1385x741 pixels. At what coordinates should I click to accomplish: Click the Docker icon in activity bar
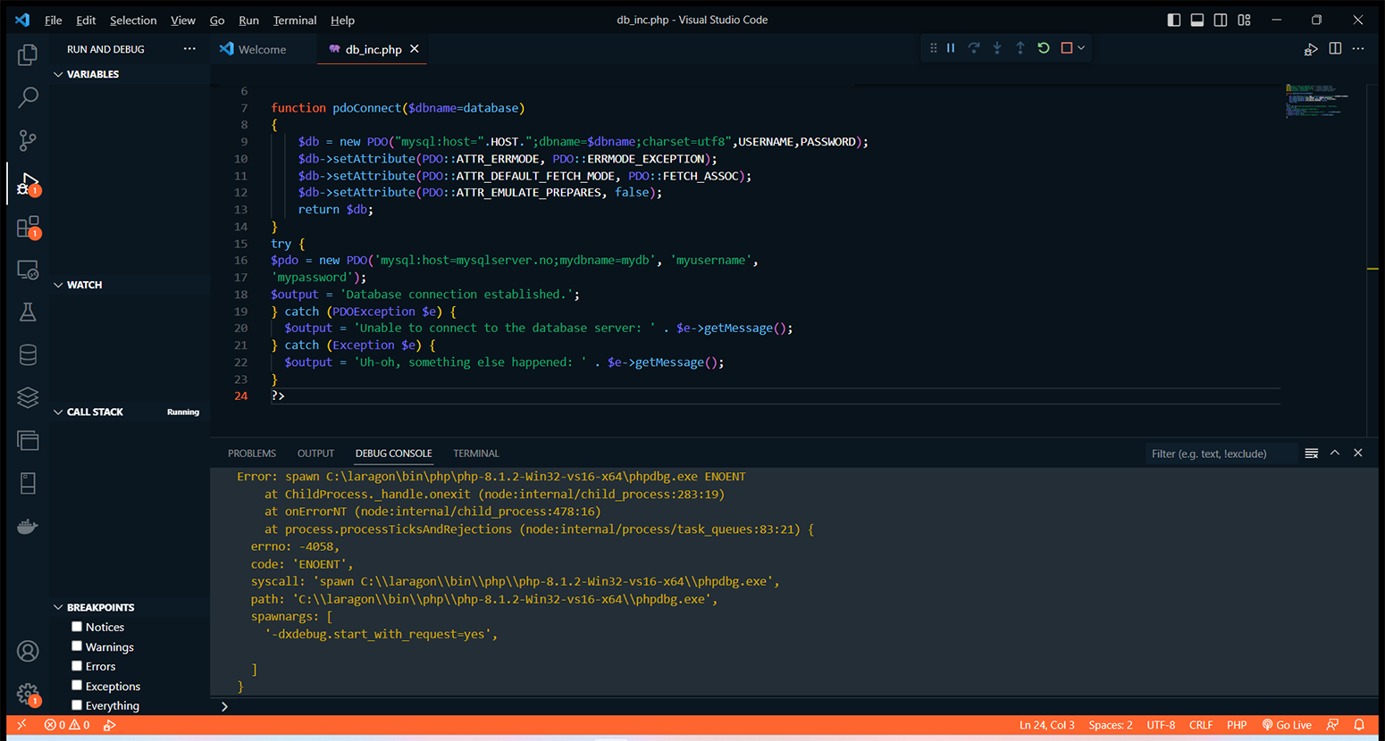28,527
